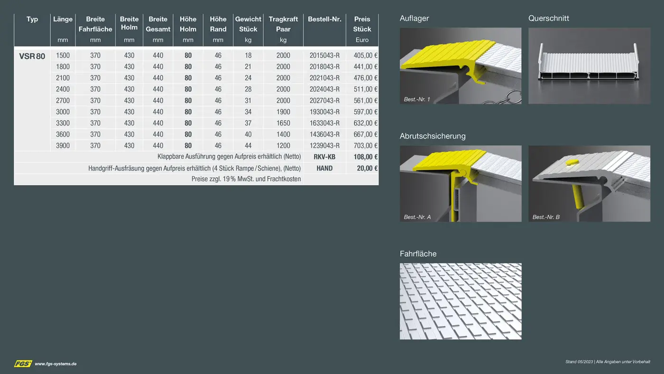Click the RKV-KB order code

[324, 157]
